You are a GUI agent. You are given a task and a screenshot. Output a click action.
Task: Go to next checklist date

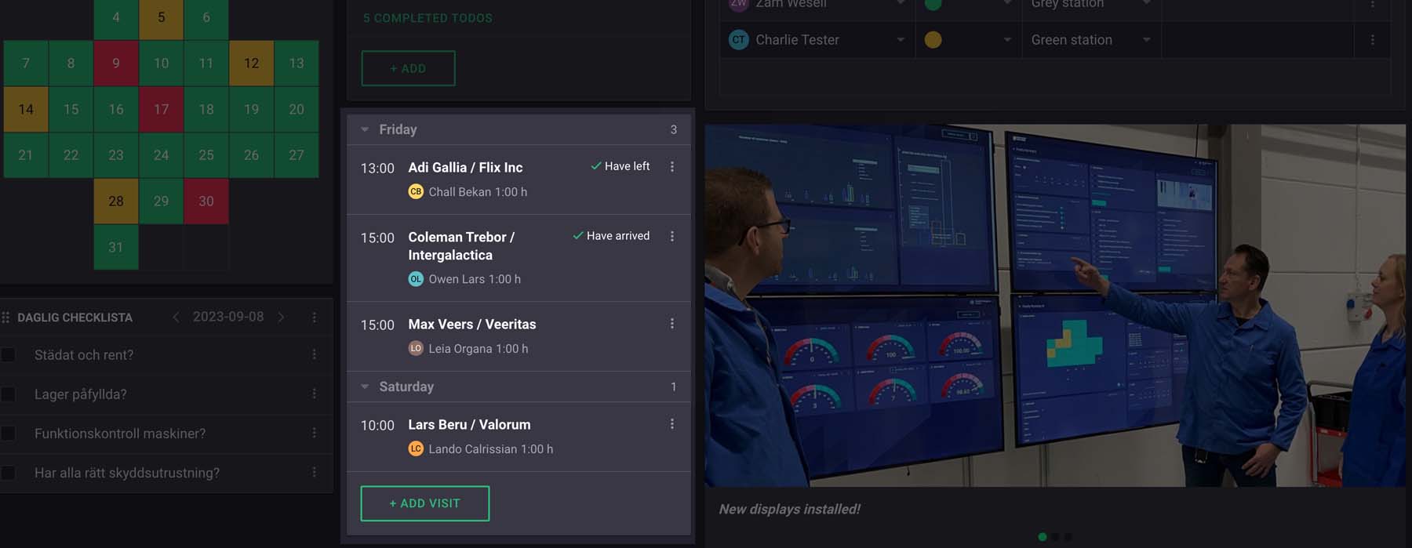pos(281,317)
